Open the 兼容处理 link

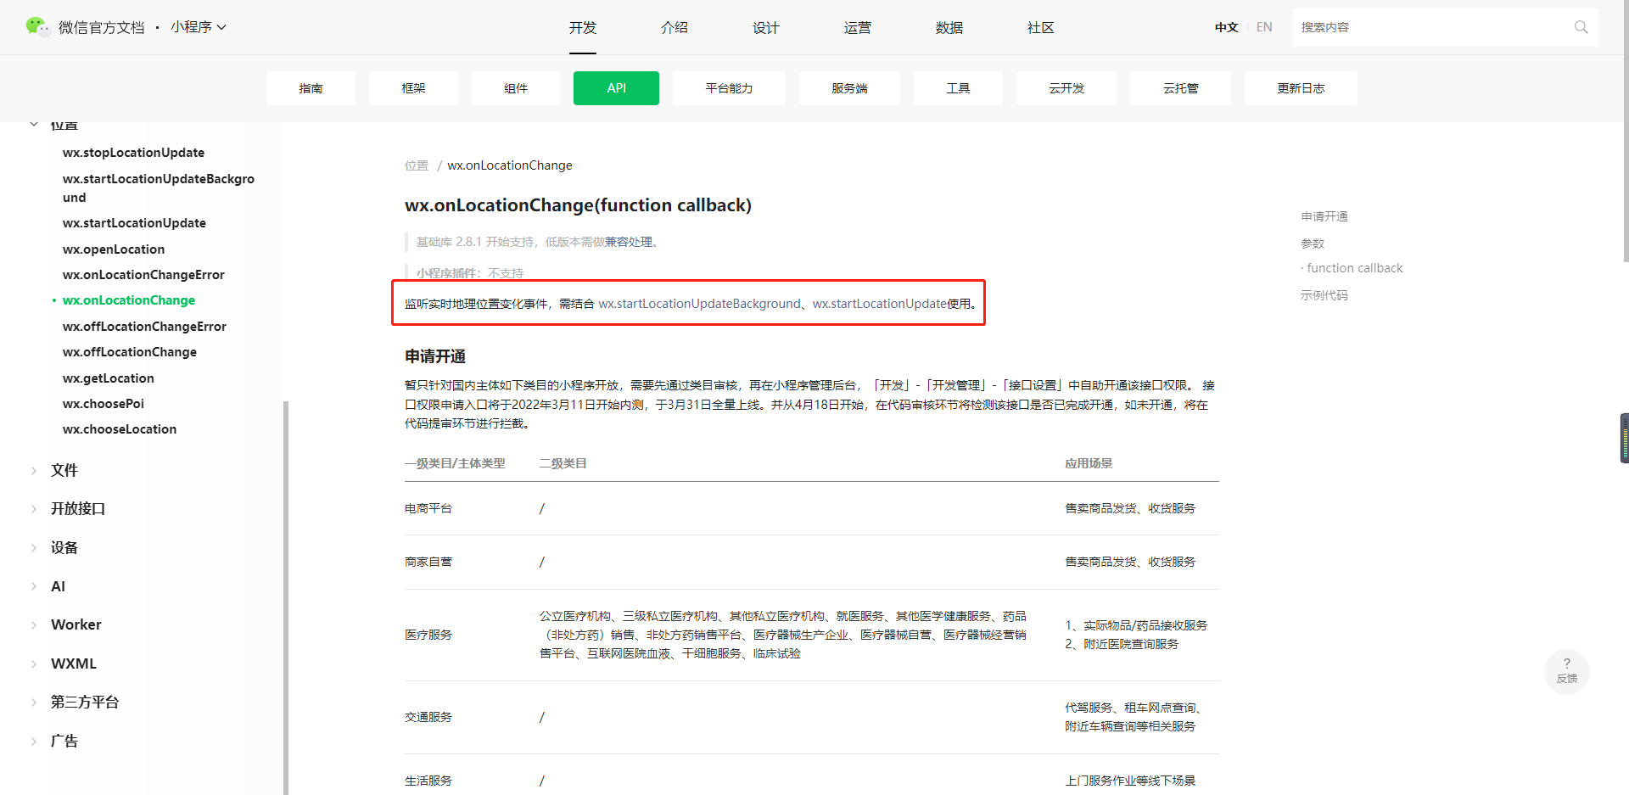coord(629,242)
